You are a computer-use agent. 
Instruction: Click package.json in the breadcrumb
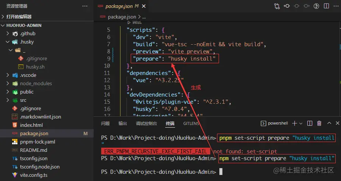pyautogui.click(x=122, y=17)
